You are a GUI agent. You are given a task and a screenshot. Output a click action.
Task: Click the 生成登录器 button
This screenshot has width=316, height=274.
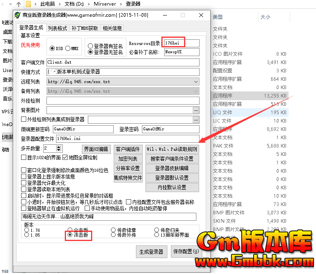[x=151, y=252]
